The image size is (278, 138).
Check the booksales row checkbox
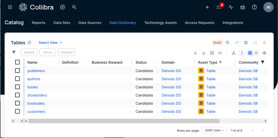[17, 103]
